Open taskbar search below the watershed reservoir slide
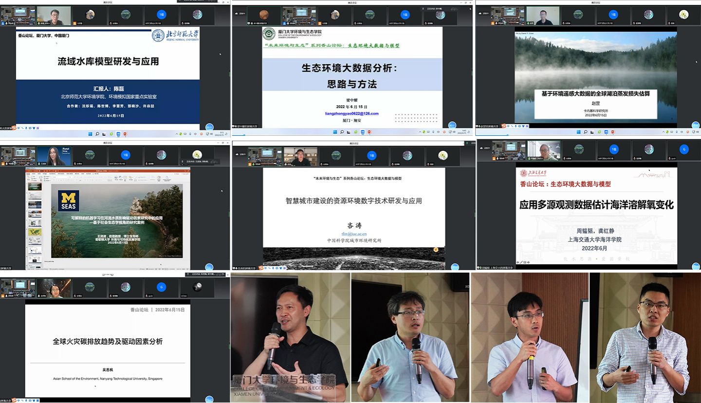701x403 pixels. pyautogui.click(x=97, y=133)
